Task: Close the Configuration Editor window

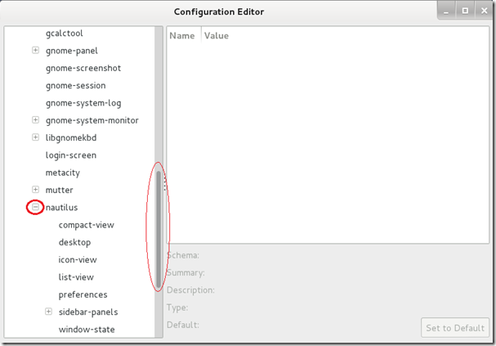Action: (x=484, y=11)
